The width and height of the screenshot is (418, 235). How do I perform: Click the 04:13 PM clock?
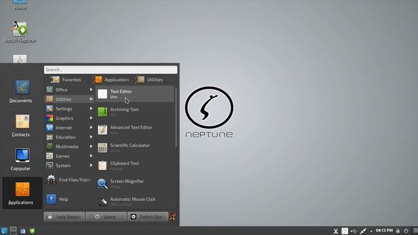tap(384, 230)
